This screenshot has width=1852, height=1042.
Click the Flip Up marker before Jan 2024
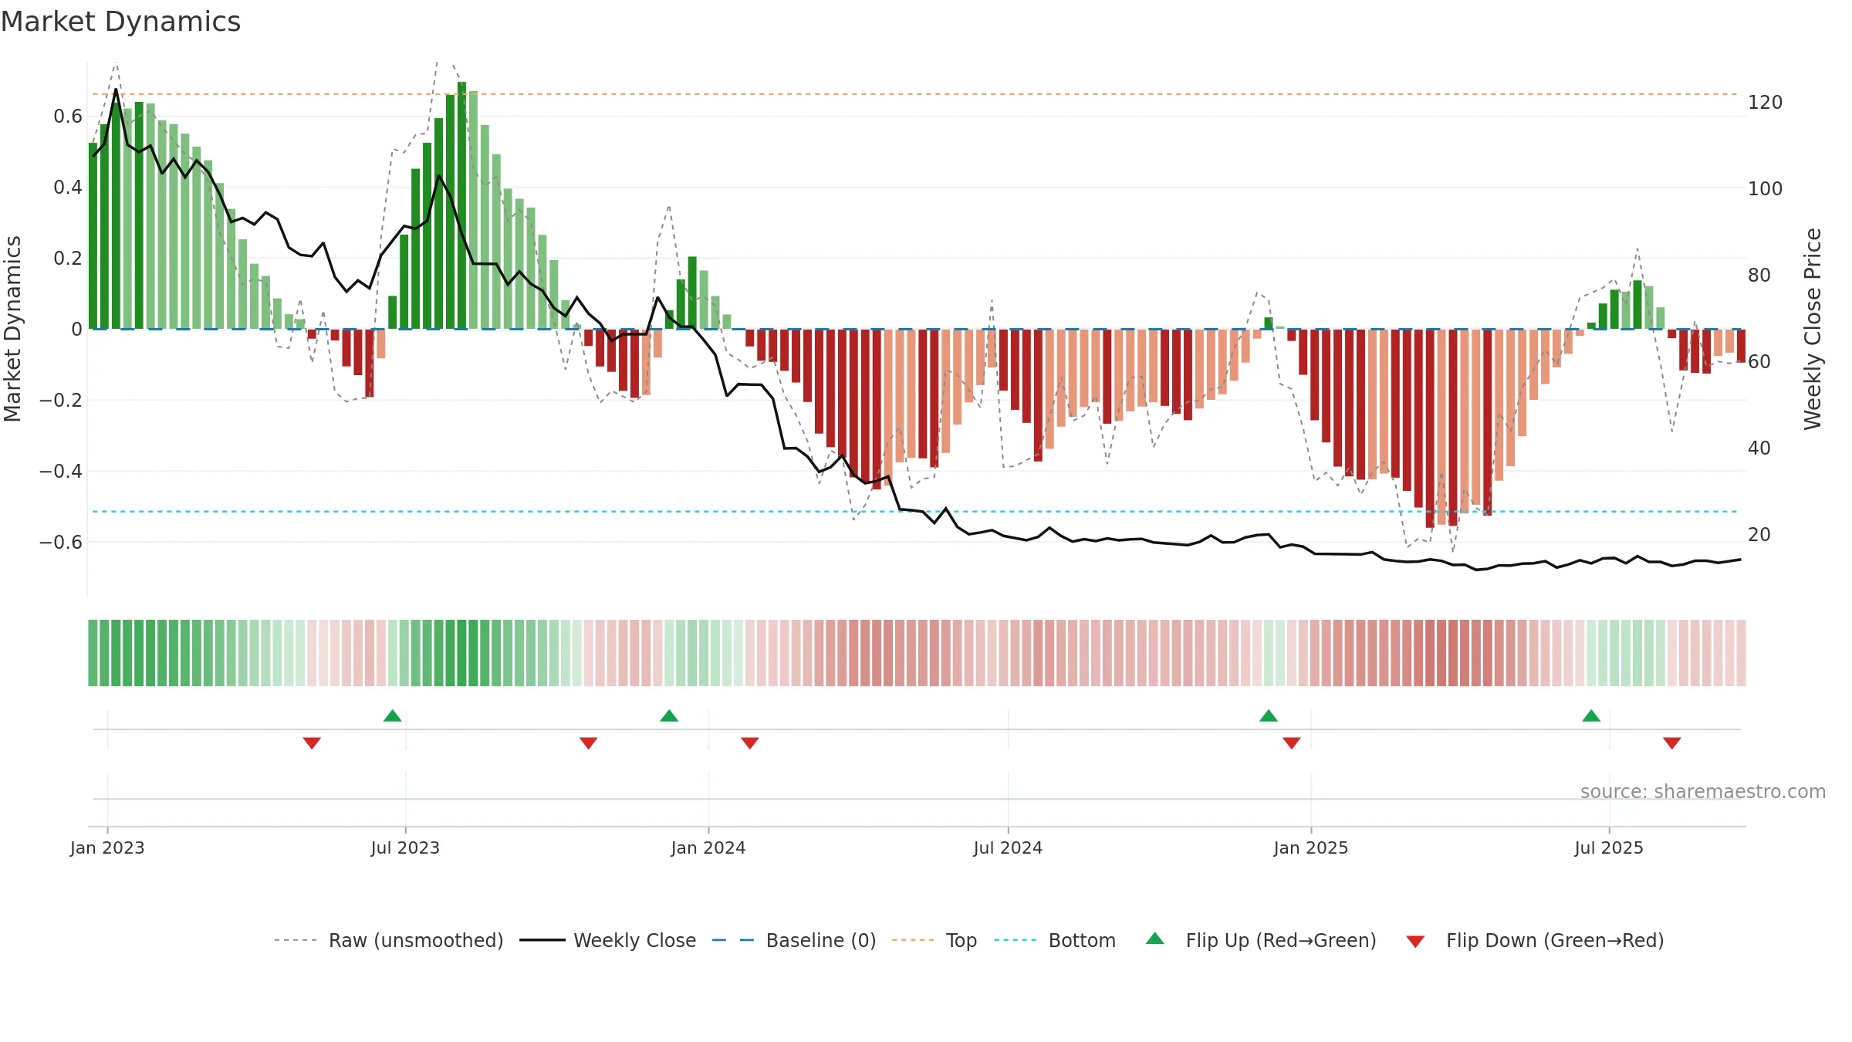point(669,716)
